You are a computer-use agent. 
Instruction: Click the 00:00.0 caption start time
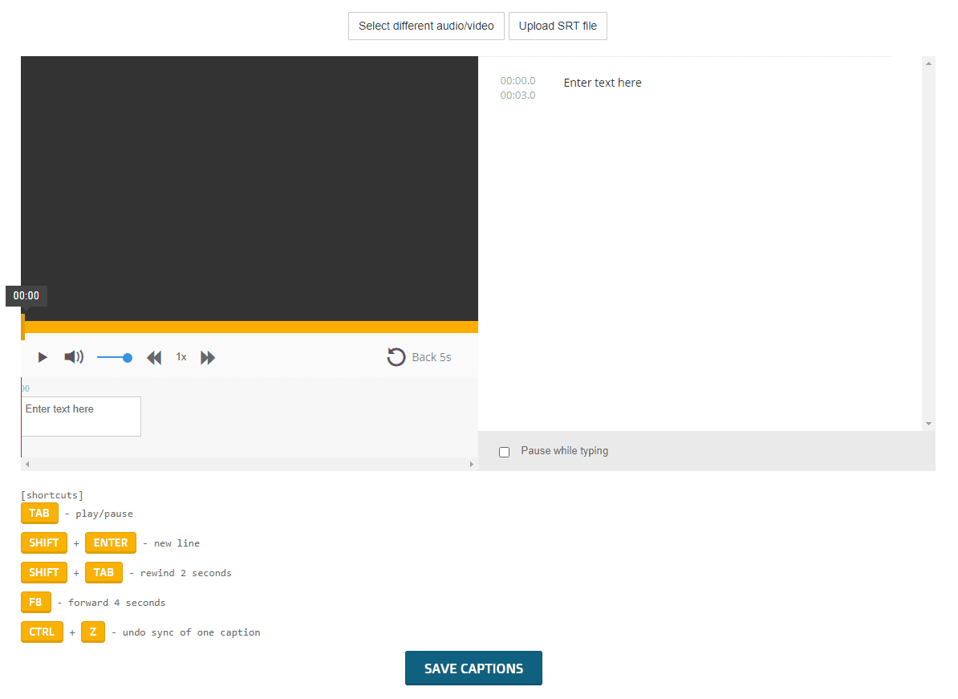click(x=518, y=81)
